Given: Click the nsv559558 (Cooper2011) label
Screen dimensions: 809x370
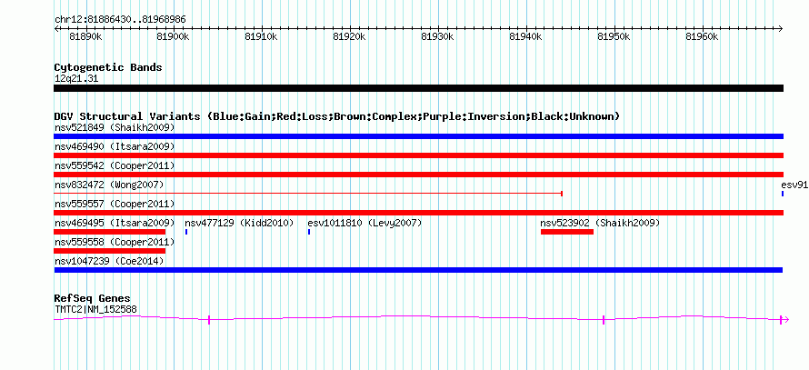Looking at the screenshot, I should click(x=115, y=242).
